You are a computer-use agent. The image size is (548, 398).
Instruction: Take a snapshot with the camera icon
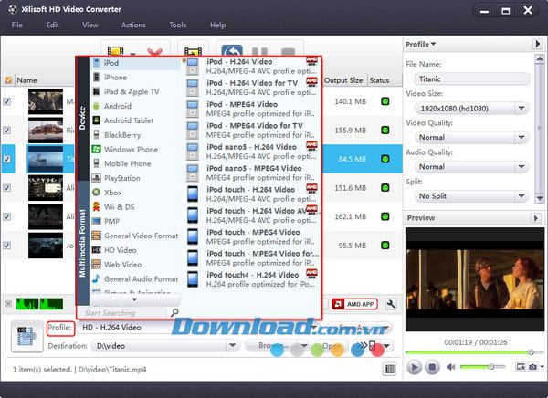pyautogui.click(x=532, y=367)
